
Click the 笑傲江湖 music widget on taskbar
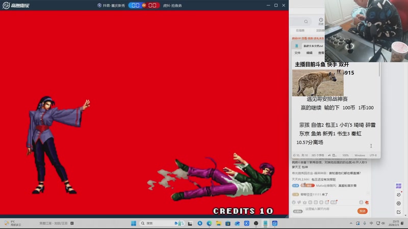pyautogui.click(x=57, y=223)
